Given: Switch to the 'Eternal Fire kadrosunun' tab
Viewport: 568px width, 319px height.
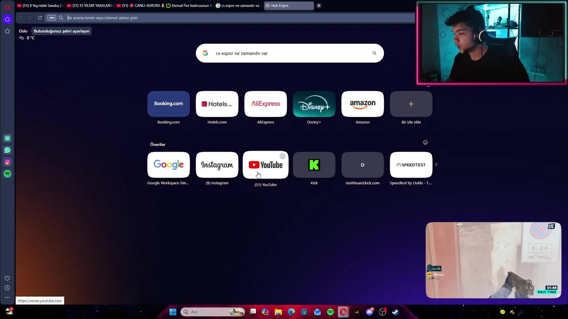Looking at the screenshot, I should (x=189, y=6).
